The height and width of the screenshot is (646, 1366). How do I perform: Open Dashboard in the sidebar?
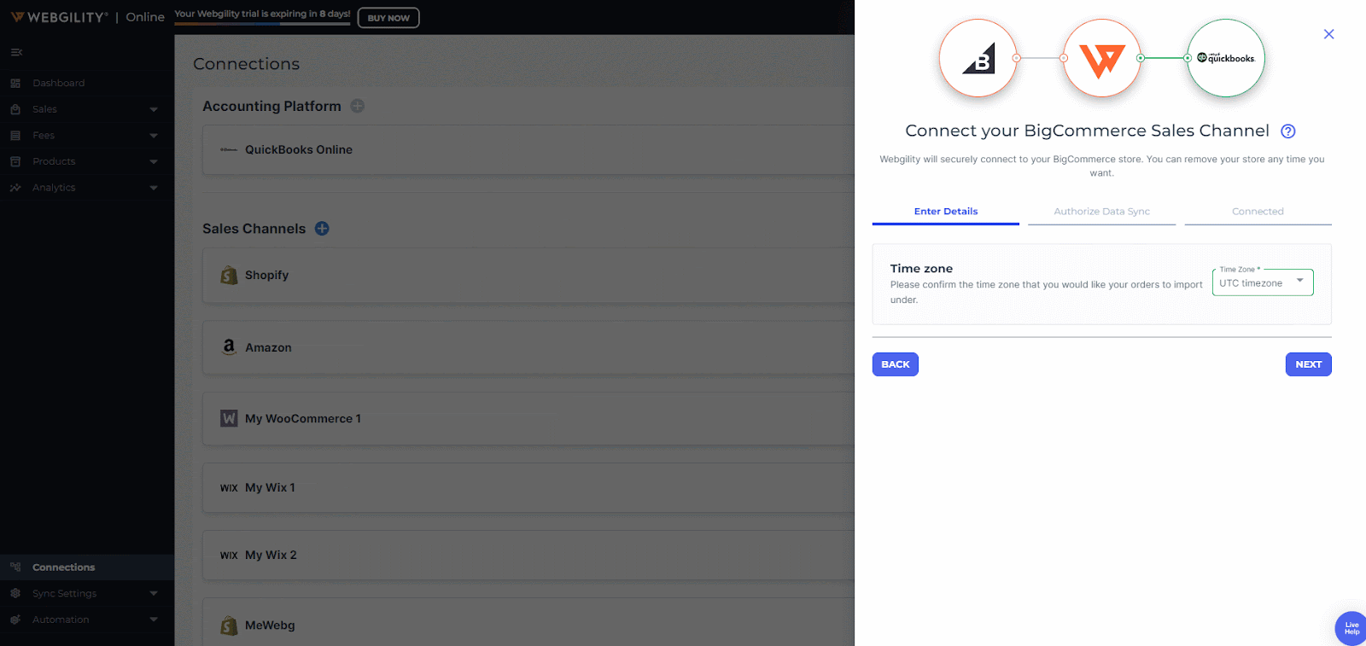pyautogui.click(x=58, y=83)
